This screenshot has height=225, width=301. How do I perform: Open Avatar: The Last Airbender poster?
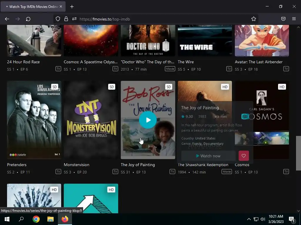(262, 40)
